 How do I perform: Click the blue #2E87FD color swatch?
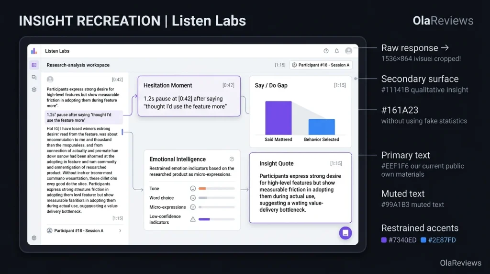[423, 240]
